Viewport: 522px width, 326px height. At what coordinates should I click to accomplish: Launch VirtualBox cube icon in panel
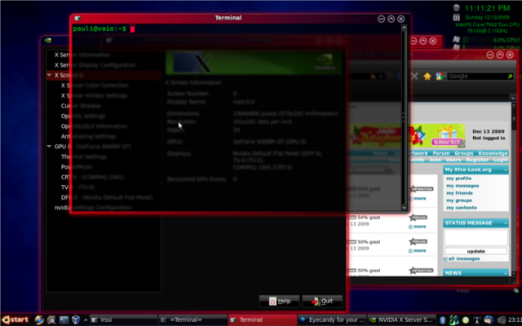coord(76,320)
